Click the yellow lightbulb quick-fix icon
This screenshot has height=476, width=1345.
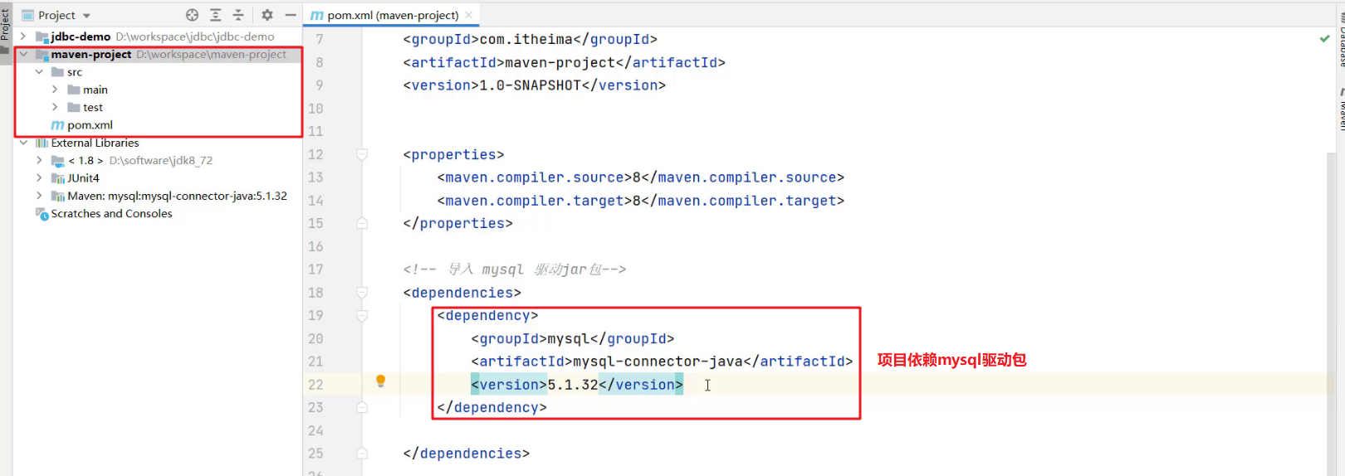tap(381, 381)
